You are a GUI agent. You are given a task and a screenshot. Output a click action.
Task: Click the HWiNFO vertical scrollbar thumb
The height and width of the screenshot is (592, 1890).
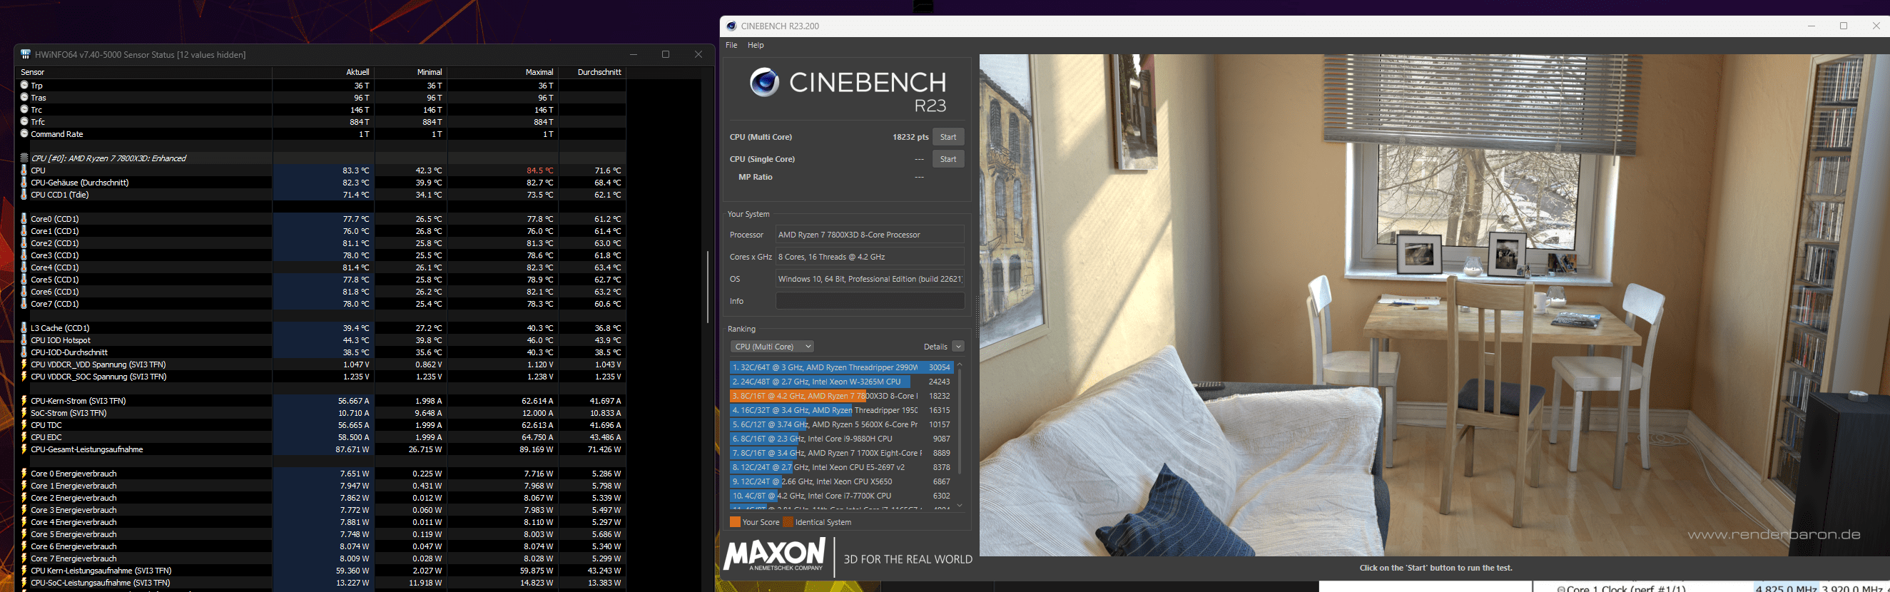pos(708,286)
